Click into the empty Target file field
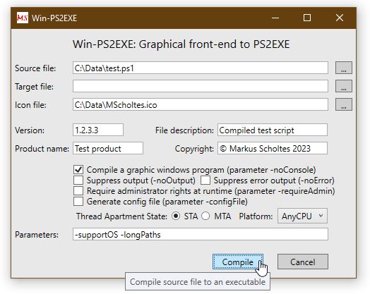The height and width of the screenshot is (294, 370). point(201,86)
